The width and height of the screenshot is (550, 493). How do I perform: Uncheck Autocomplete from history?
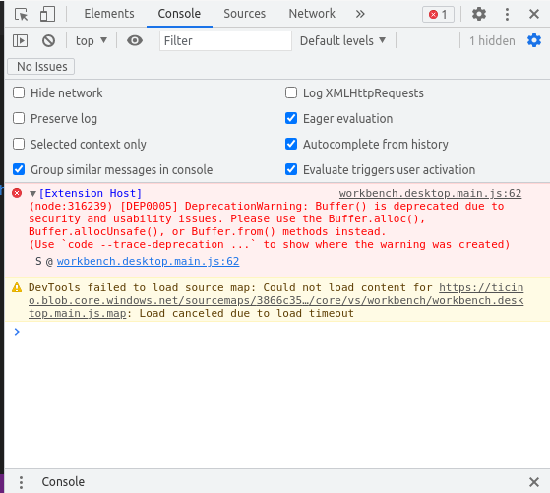[291, 144]
